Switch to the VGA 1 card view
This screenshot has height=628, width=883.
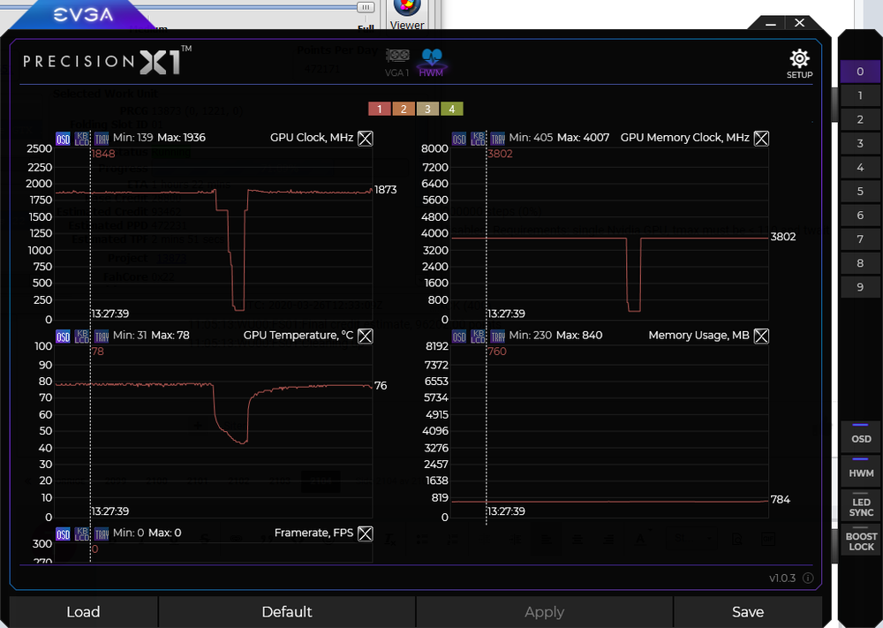[397, 63]
